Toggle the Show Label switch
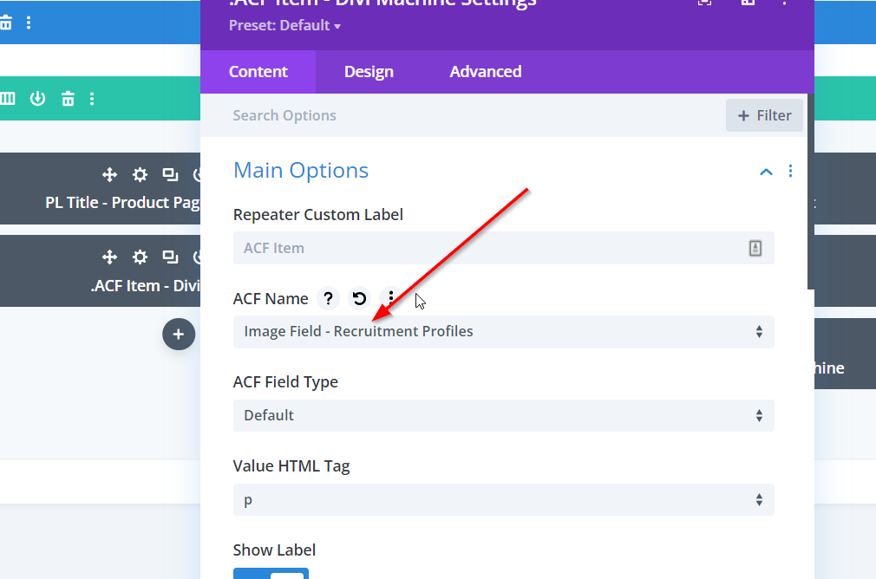The height and width of the screenshot is (579, 876). (271, 573)
